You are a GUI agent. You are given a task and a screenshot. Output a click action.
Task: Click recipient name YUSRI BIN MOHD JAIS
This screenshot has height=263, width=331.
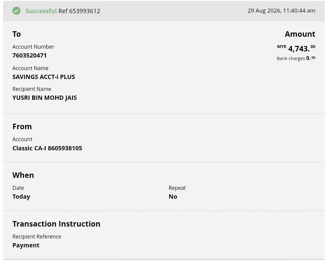coord(44,98)
